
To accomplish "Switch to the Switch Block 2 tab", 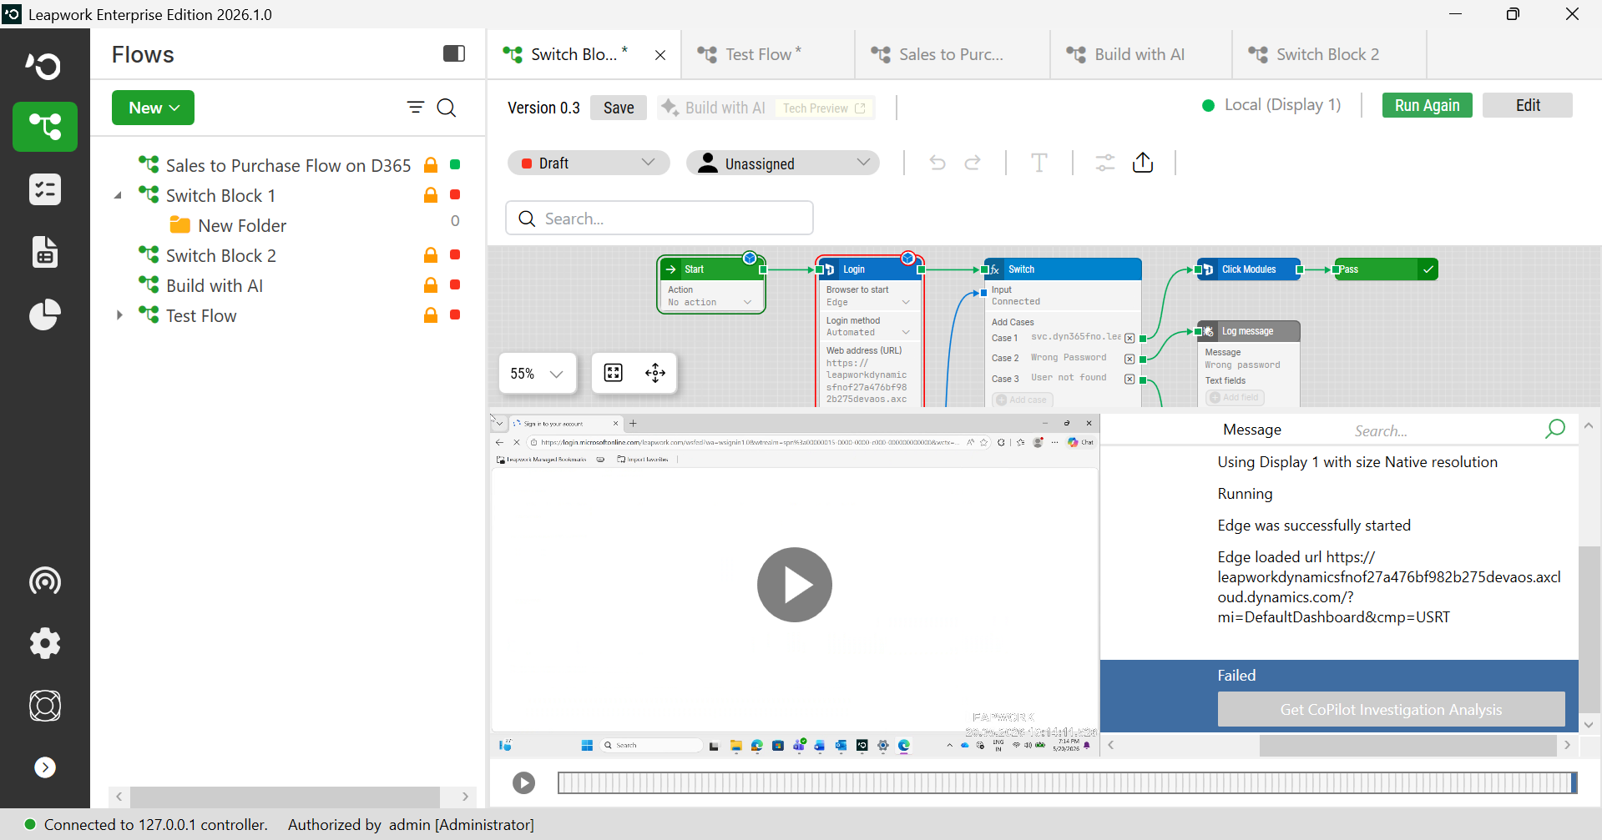I will [x=1327, y=54].
